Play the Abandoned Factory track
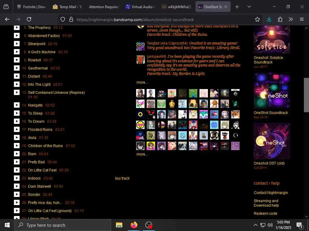309x231 pixels. coord(17,35)
